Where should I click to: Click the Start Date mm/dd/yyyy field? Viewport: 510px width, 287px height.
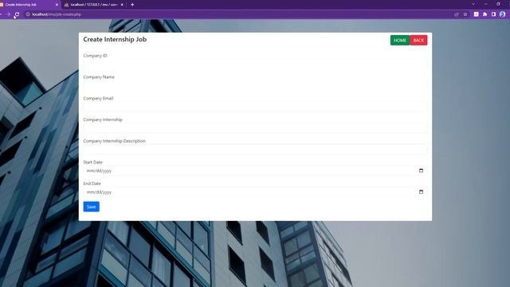(255, 171)
